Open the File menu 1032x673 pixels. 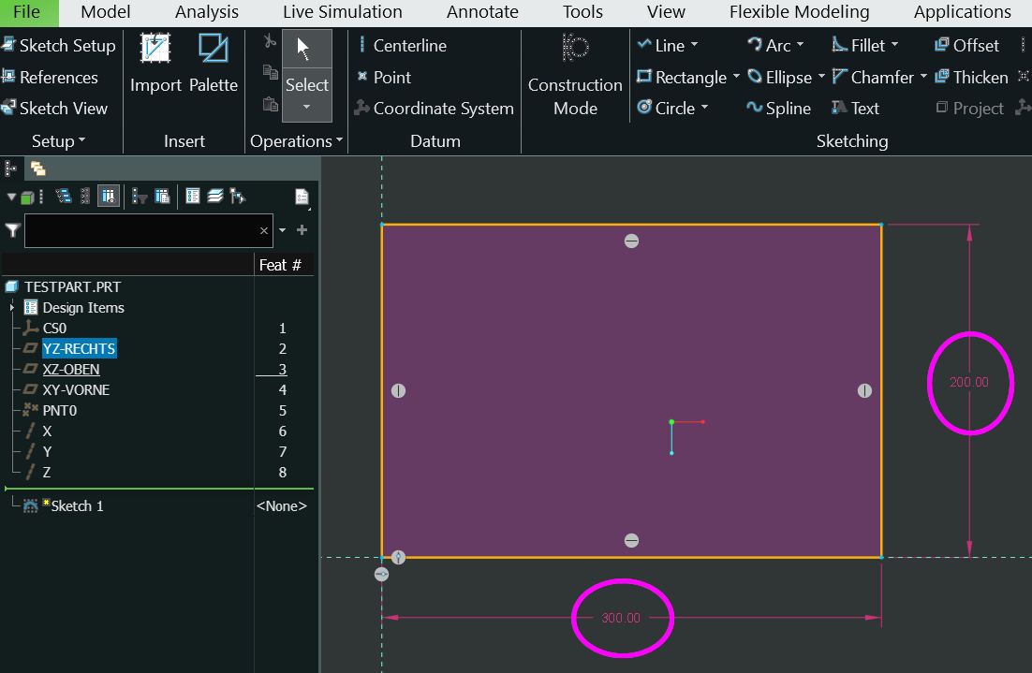[27, 12]
